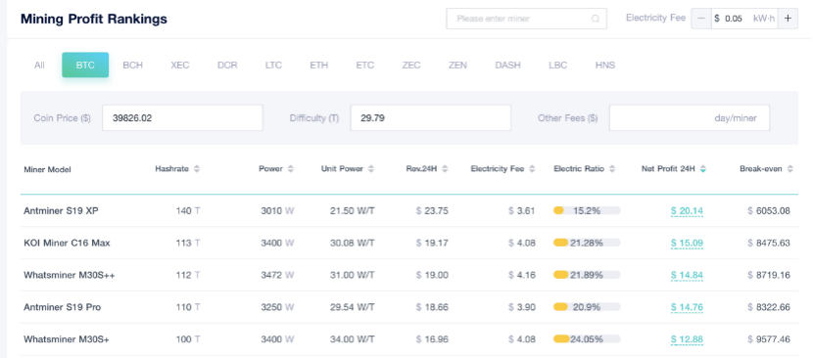Decrease electricity fee with minus button
The width and height of the screenshot is (813, 358).
coord(701,19)
